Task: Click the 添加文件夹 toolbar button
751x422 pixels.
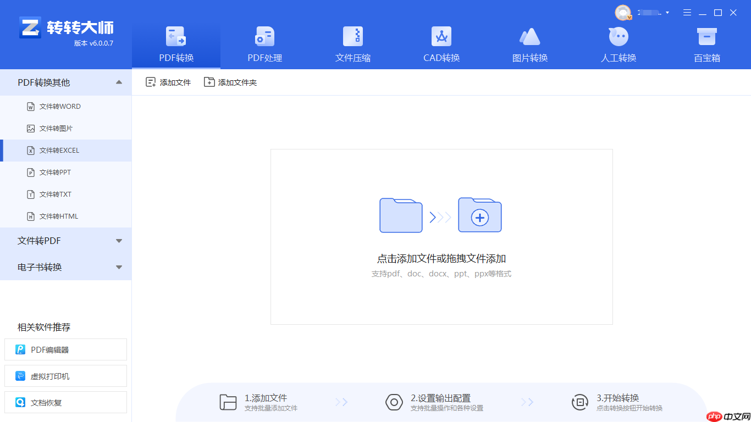Action: click(230, 82)
